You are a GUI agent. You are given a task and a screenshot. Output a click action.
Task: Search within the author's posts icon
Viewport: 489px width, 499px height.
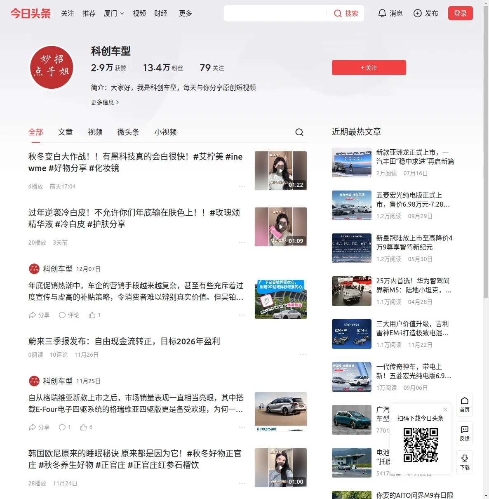coord(299,132)
